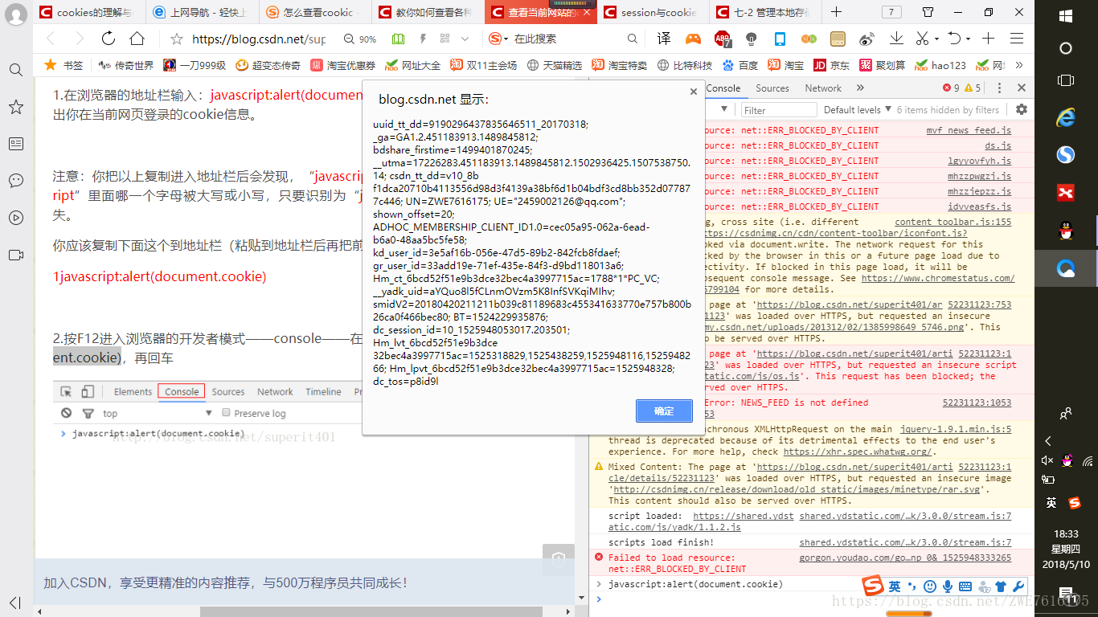Open the 京东 bookmark
Viewport: 1098px width, 617px height.
pos(832,65)
